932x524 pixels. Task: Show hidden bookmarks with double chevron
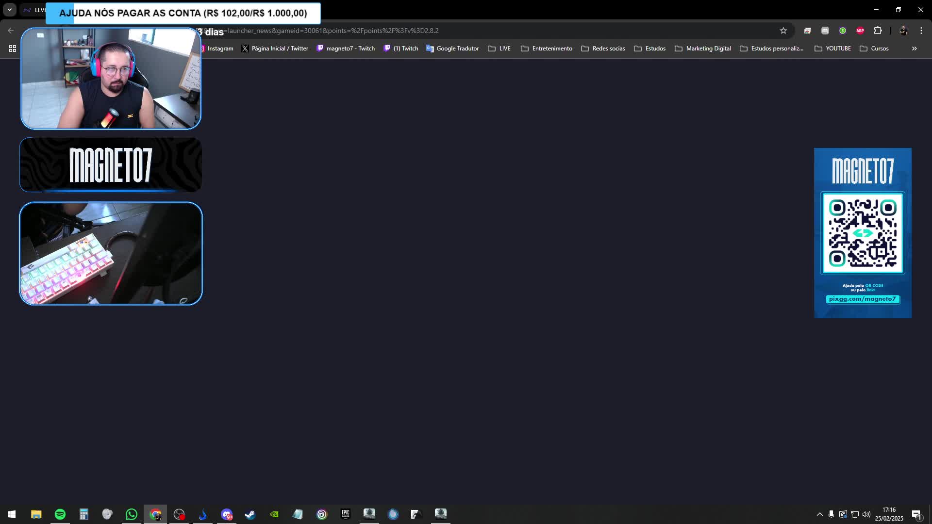(x=914, y=49)
